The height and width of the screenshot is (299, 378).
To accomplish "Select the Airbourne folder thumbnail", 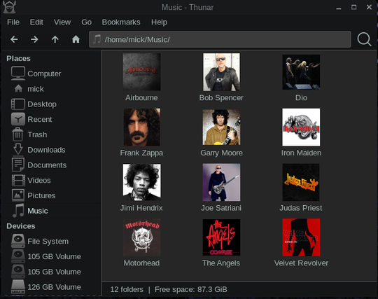I will pyautogui.click(x=141, y=72).
